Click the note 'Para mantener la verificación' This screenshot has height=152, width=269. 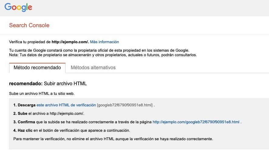point(113,139)
